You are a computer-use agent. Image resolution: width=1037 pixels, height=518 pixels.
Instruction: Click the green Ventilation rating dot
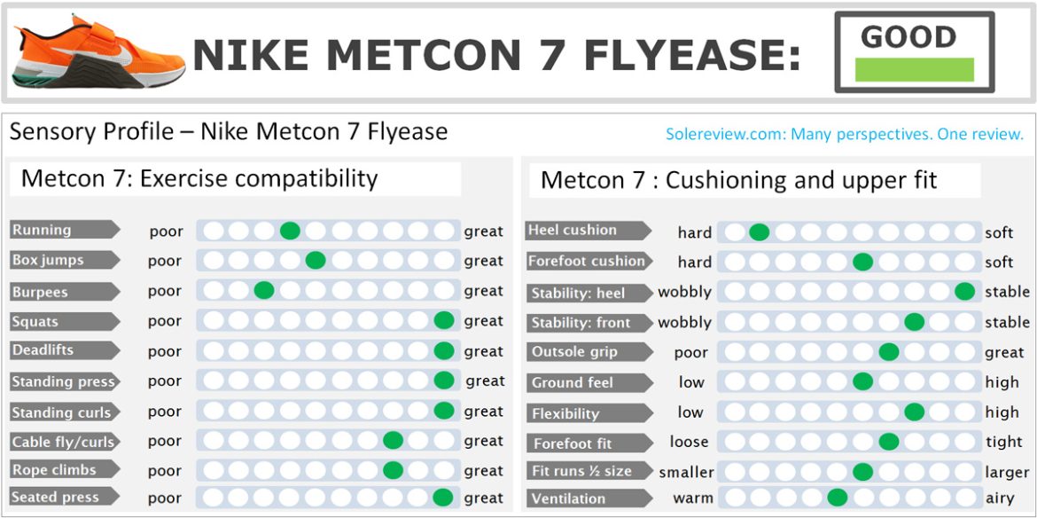837,498
